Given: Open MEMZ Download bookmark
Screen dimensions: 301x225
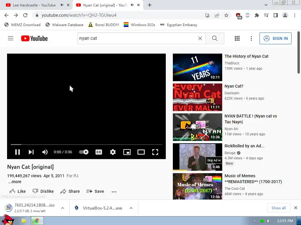Looking at the screenshot, I should click(x=22, y=25).
